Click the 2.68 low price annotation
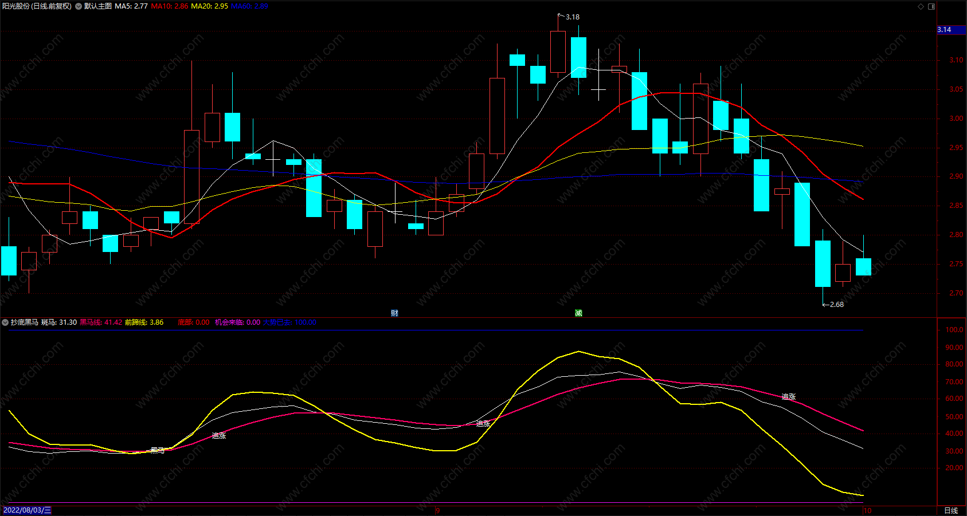Image resolution: width=967 pixels, height=516 pixels. (836, 305)
